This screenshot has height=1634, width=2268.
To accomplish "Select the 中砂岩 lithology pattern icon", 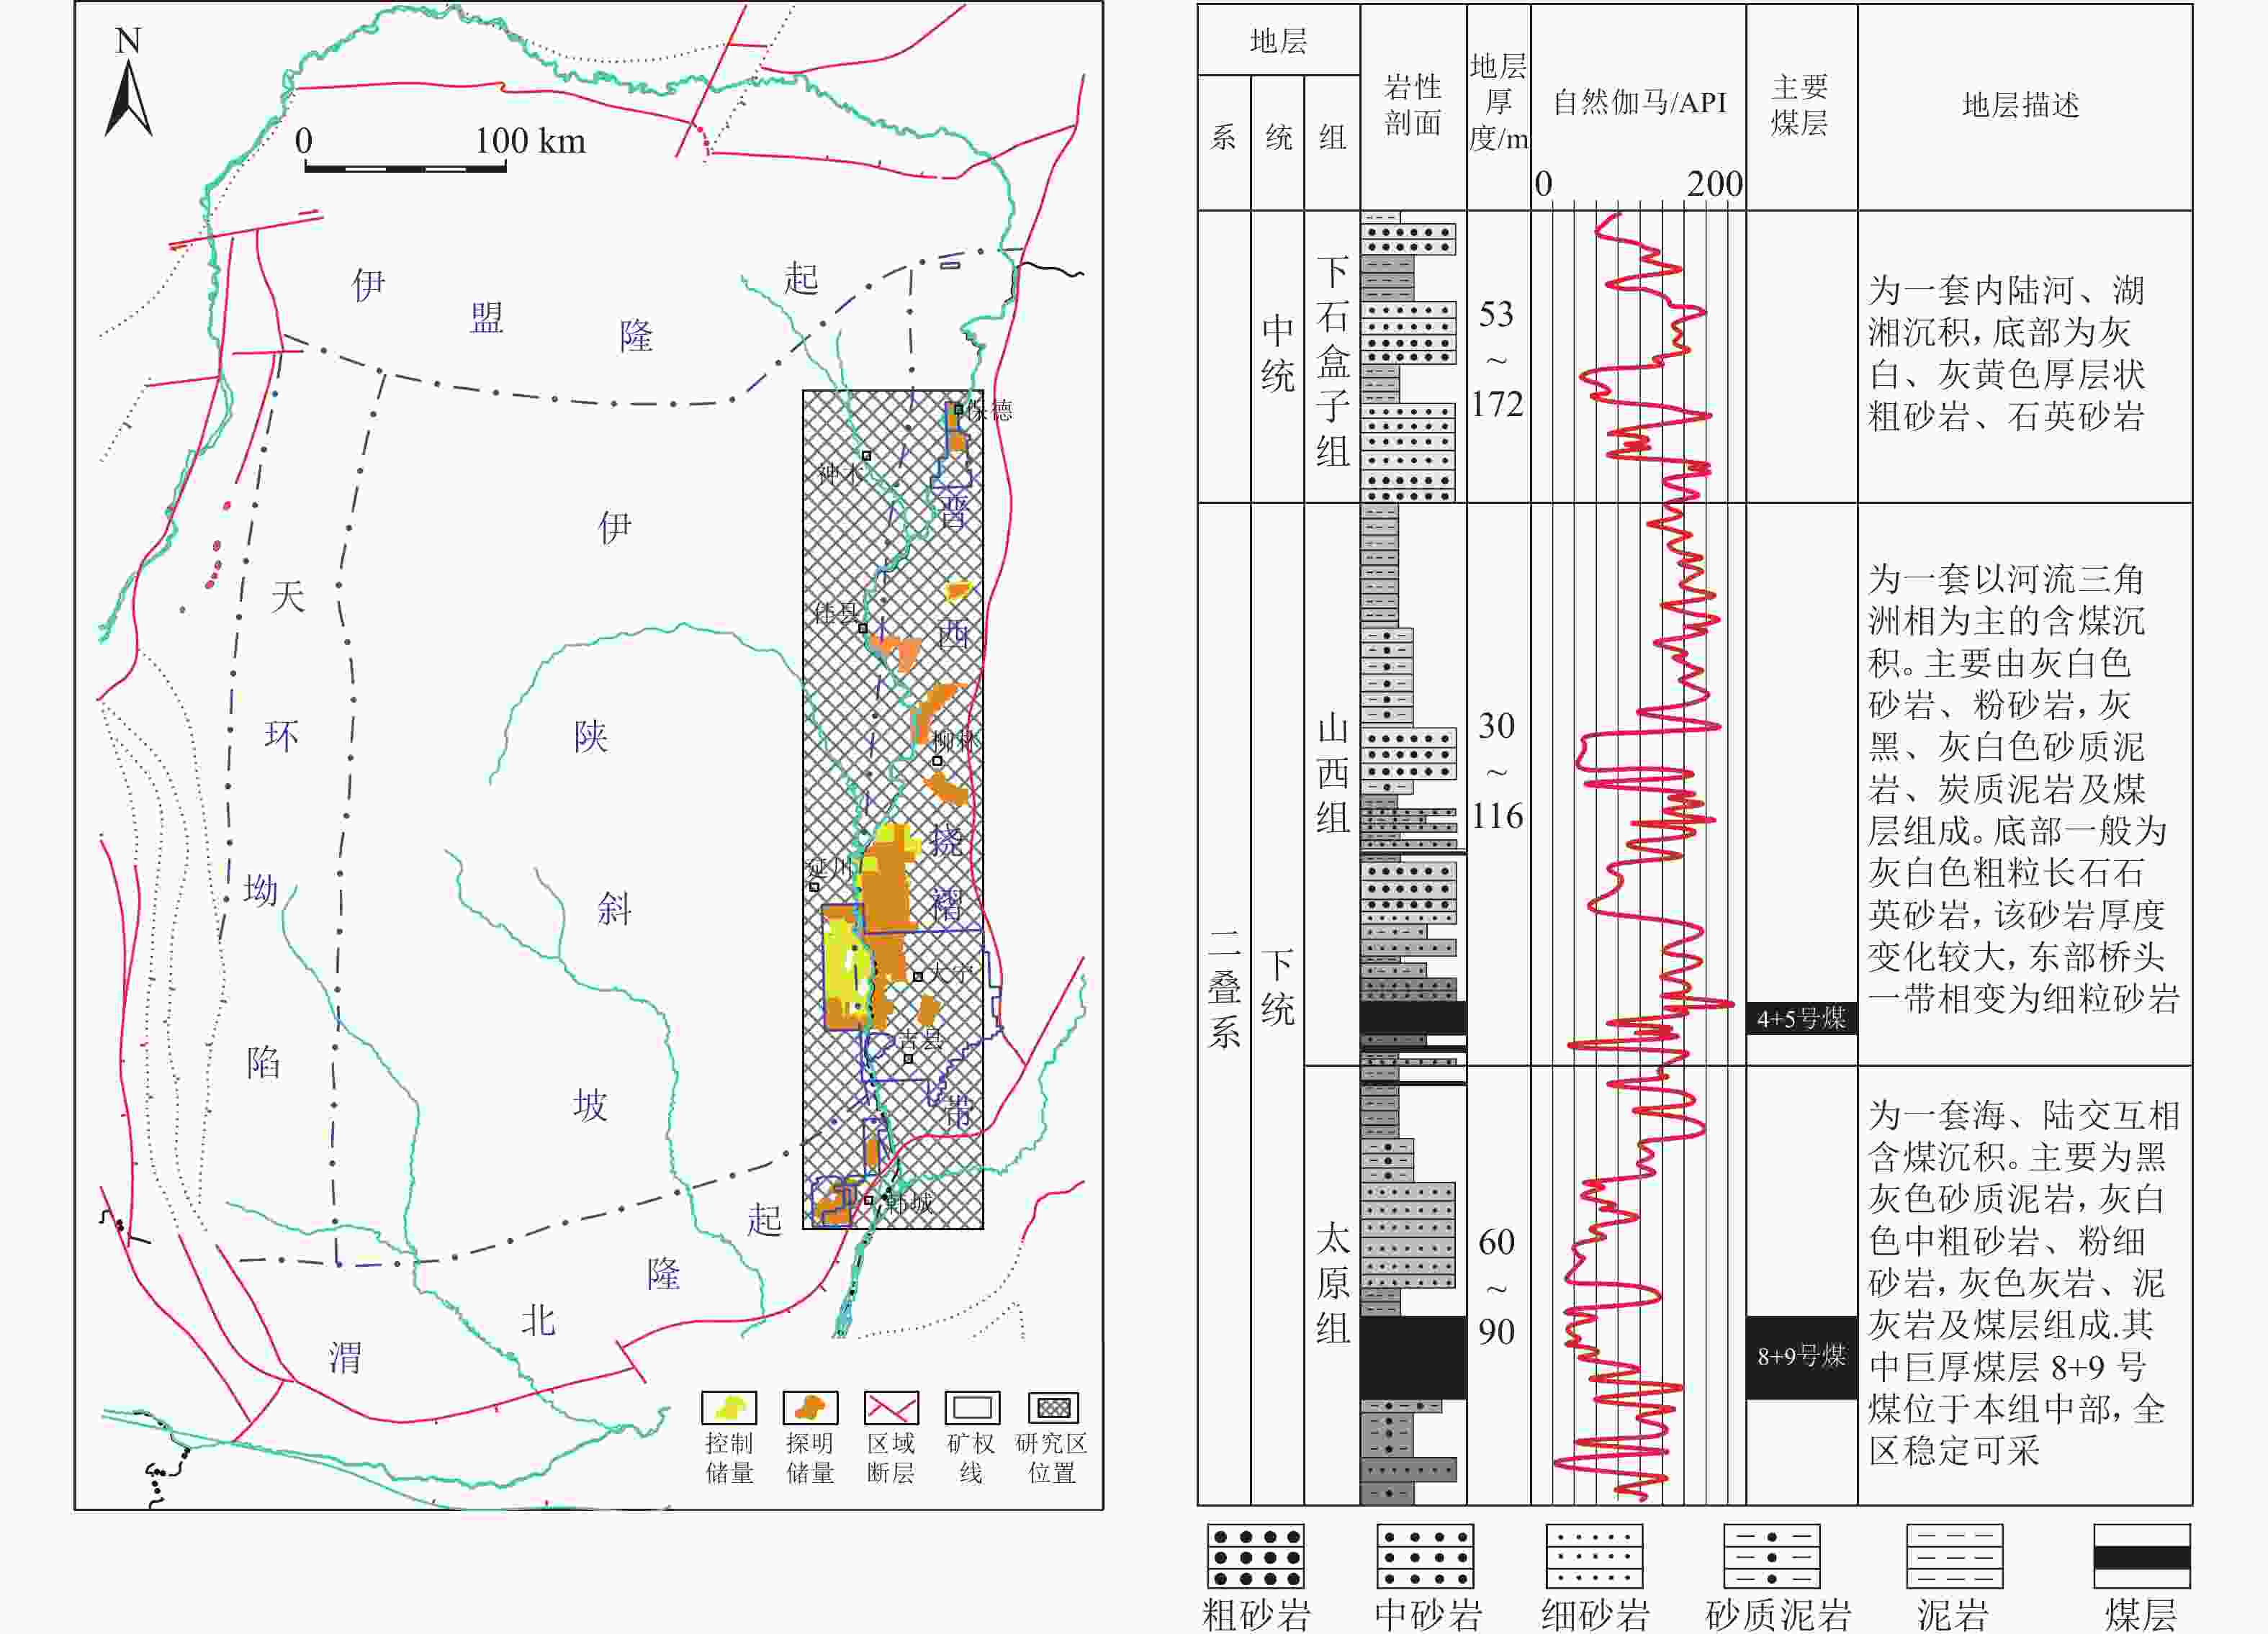I will [1425, 1556].
